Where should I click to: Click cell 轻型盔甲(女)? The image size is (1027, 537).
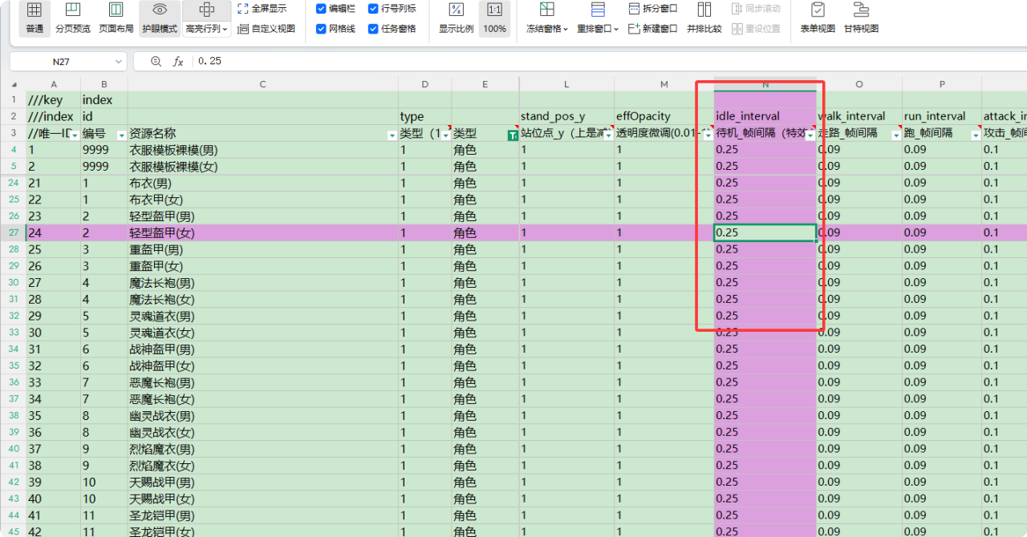[263, 232]
